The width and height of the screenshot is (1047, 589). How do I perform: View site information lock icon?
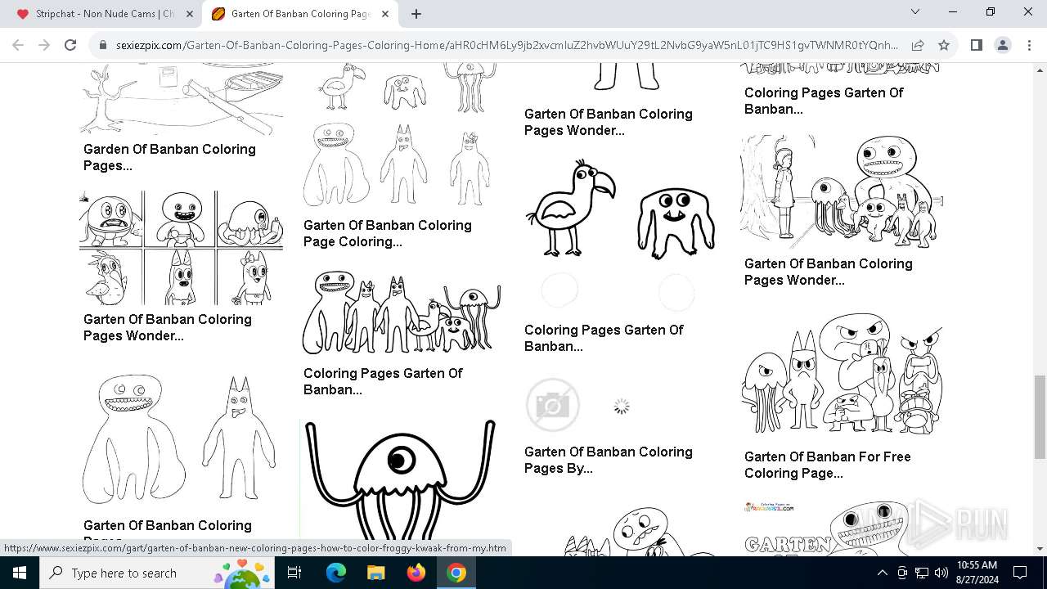[x=103, y=46]
